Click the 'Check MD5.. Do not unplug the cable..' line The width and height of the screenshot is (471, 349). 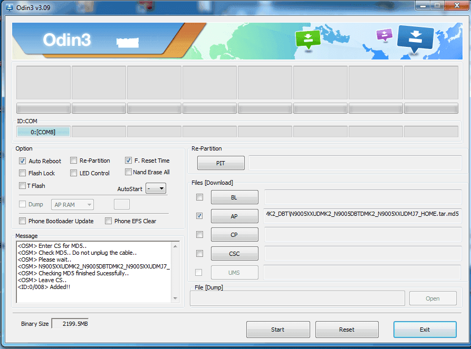pyautogui.click(x=77, y=253)
